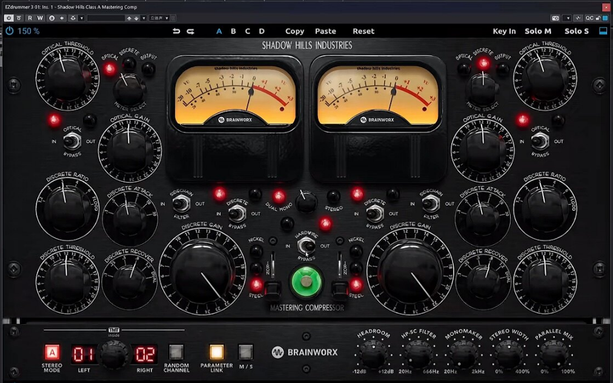Click Paste in the plugin toolbar
Viewport: 613px width, 383px height.
tap(325, 31)
